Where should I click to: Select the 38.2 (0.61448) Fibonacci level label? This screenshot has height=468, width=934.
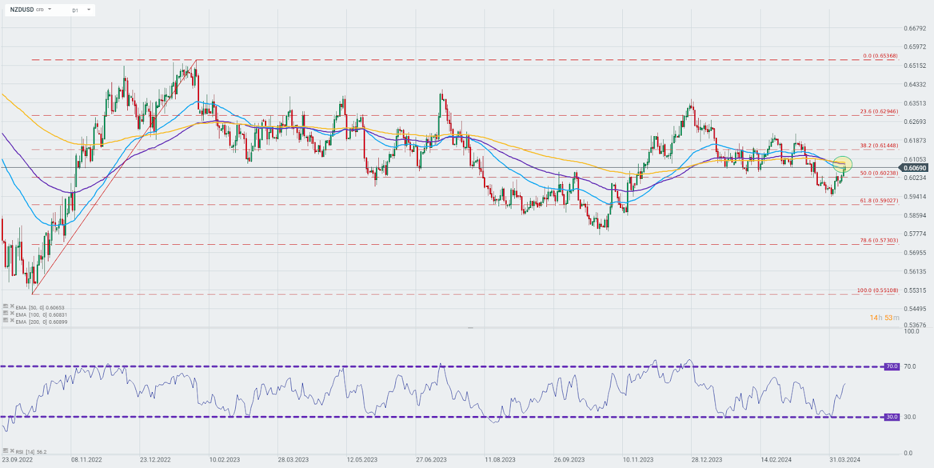[879, 145]
